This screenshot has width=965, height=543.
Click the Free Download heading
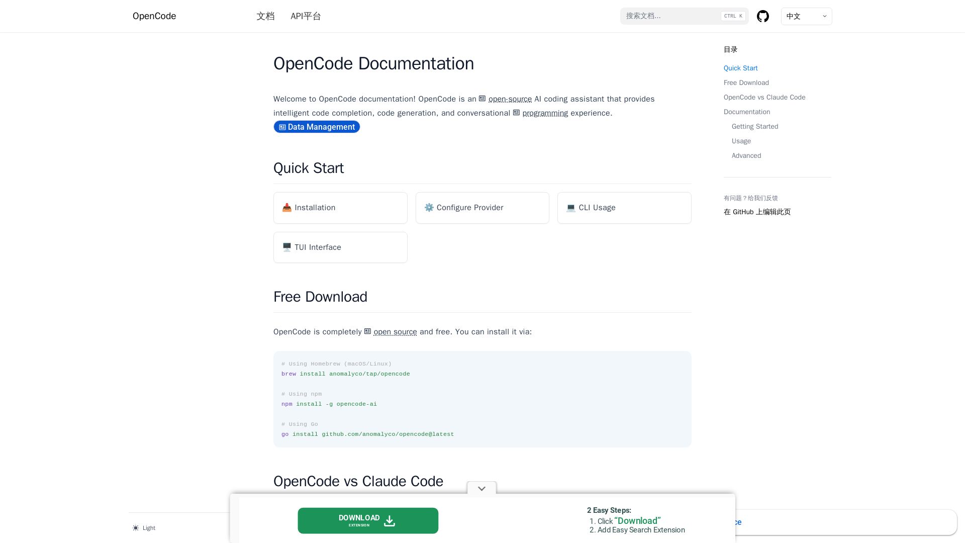coord(320,297)
